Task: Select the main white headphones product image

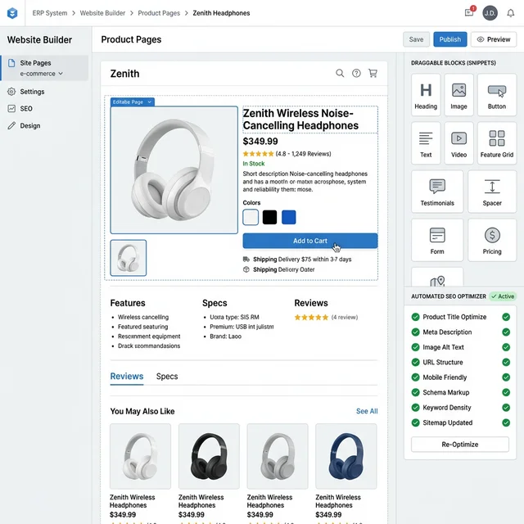Action: [x=174, y=170]
